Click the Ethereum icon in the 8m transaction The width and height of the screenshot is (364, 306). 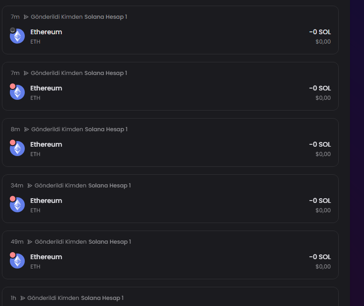point(17,149)
